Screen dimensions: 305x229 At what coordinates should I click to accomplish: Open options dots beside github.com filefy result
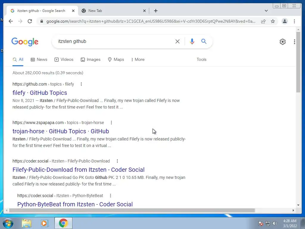pyautogui.click(x=81, y=84)
